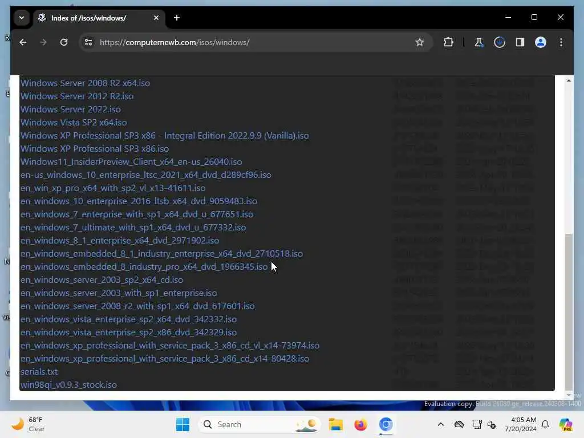Launch Firefox from the taskbar
Screen dimensions: 584x438
(360, 424)
